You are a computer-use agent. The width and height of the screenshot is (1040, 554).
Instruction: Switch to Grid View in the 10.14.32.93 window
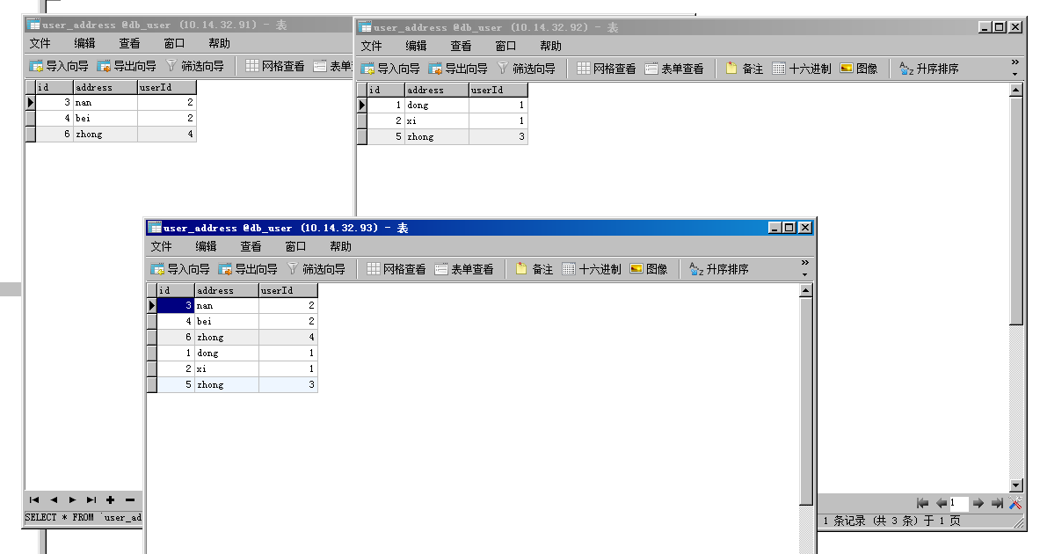click(396, 269)
